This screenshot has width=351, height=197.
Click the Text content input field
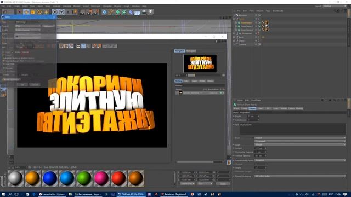pos(292,129)
